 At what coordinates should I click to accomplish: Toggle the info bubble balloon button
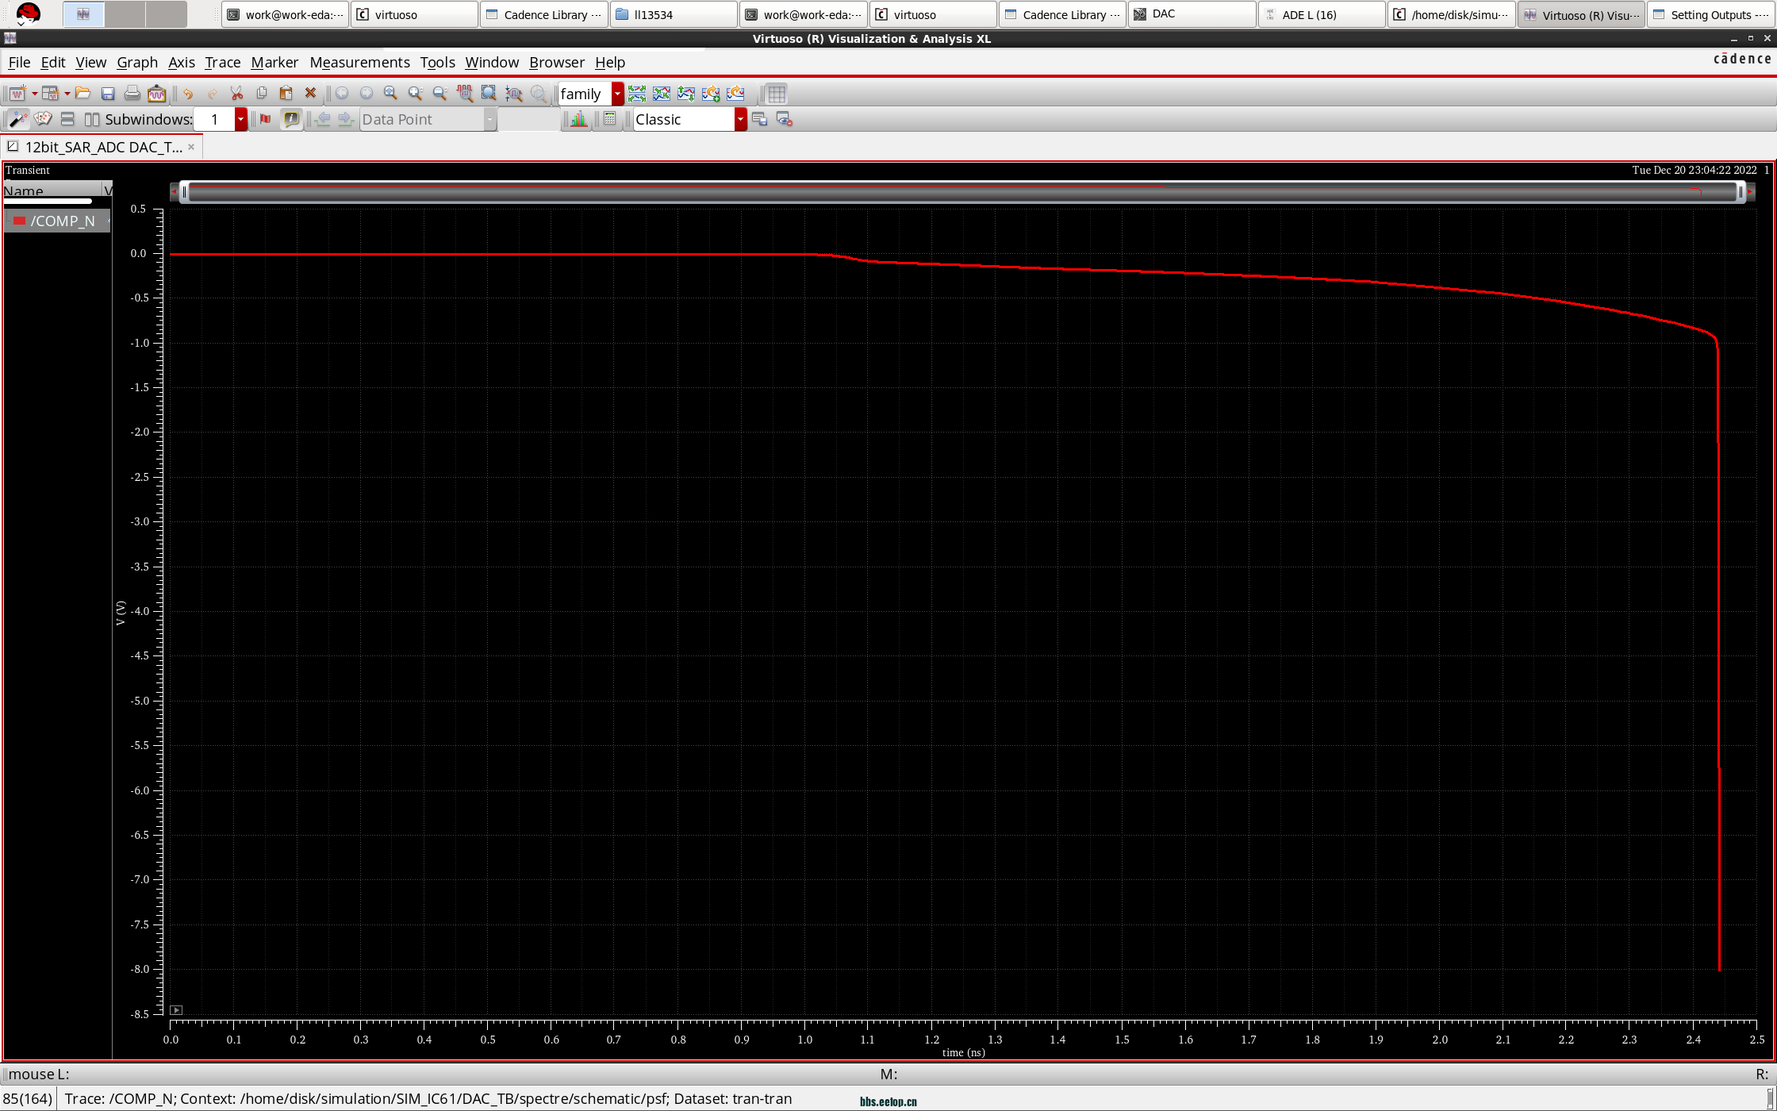[291, 119]
